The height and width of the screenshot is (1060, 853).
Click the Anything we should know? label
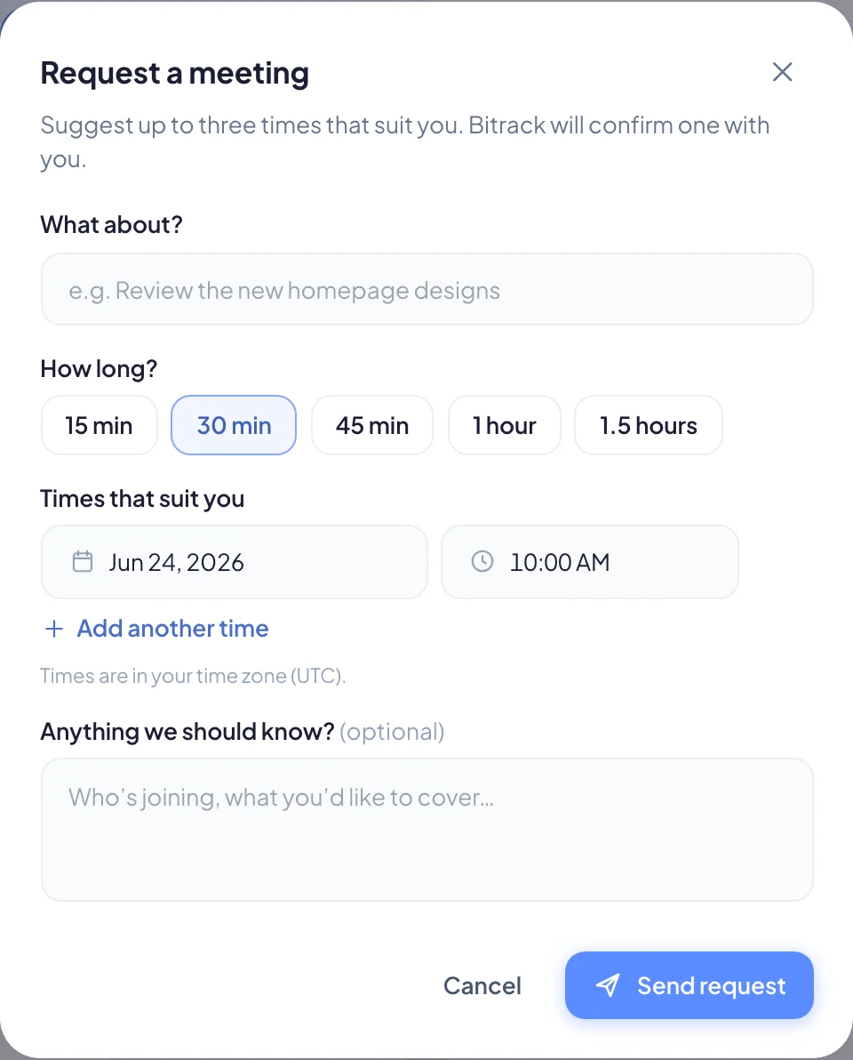click(187, 732)
